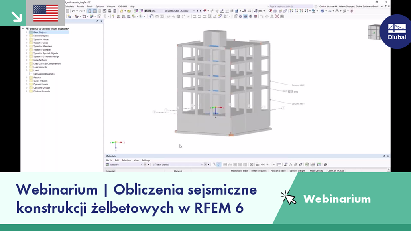Click the delete row X icon in Materials toolbar

(251, 164)
